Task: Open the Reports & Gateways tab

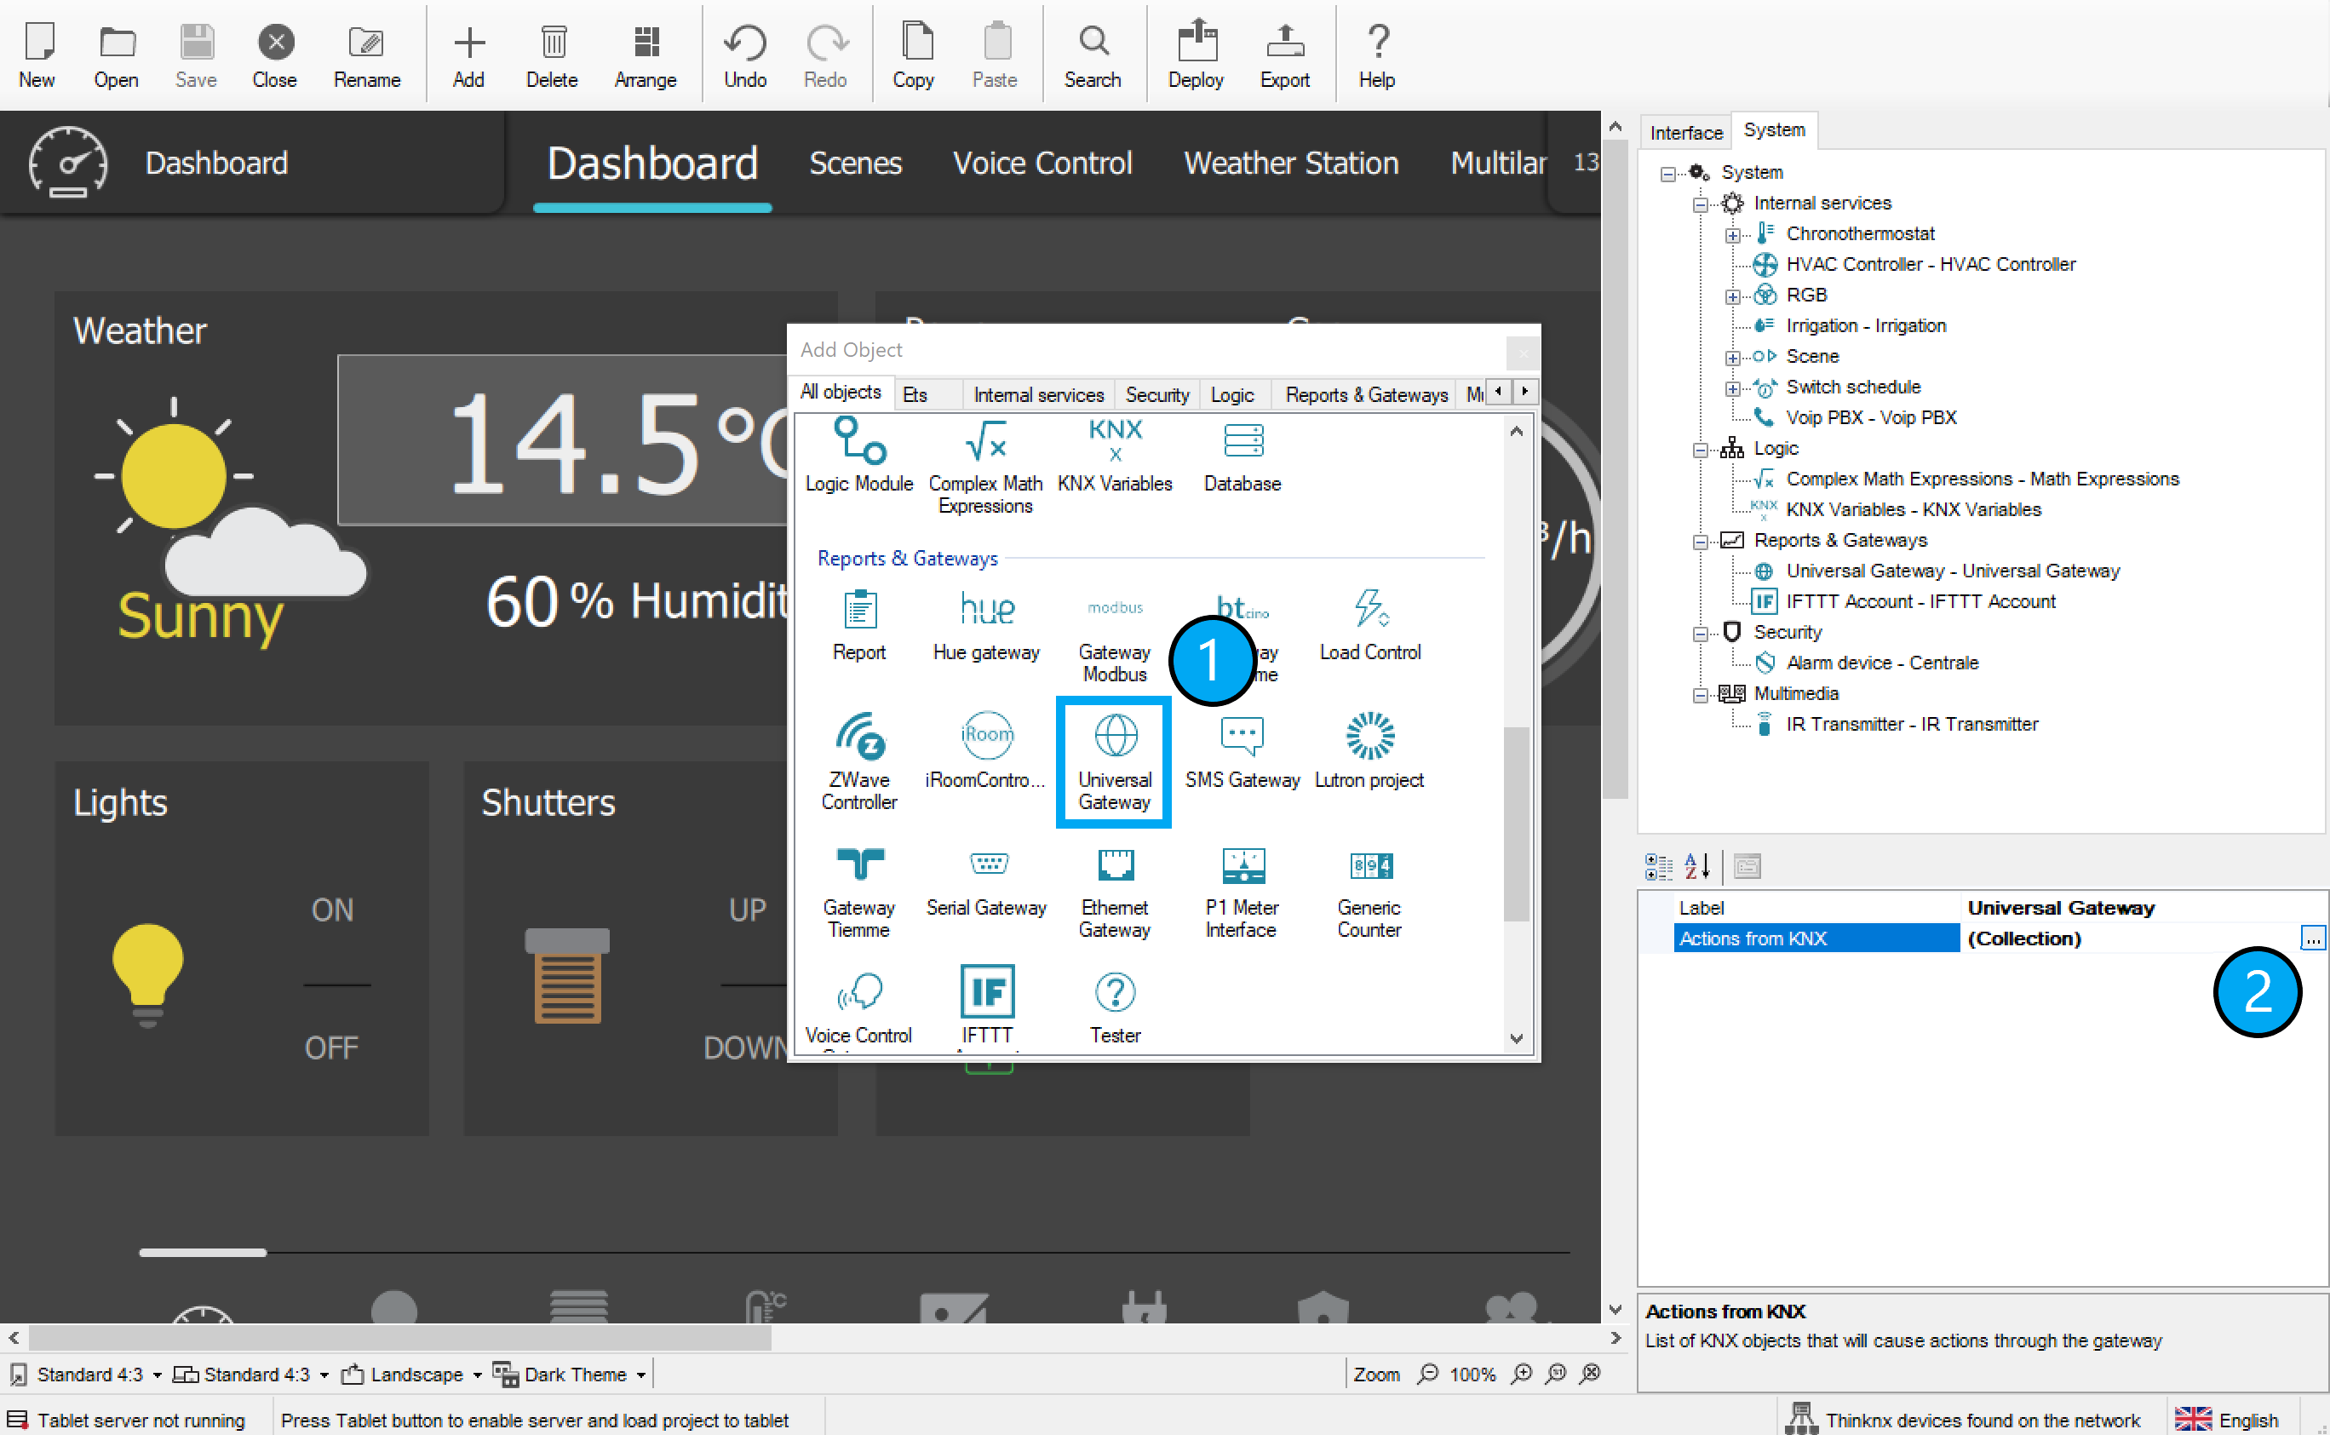Action: coord(1366,393)
